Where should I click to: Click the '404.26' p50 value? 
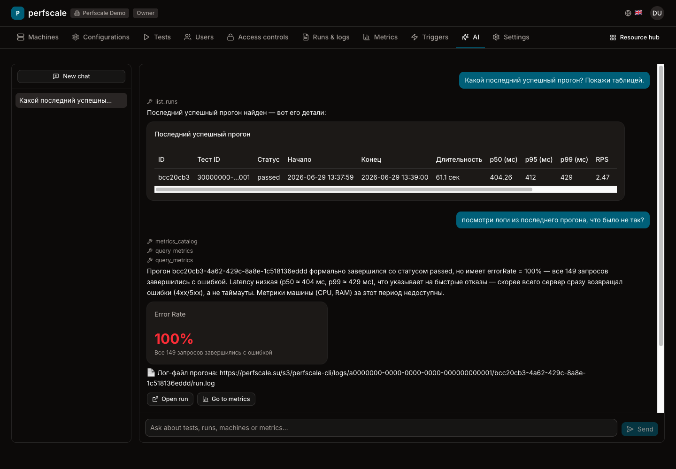point(501,177)
